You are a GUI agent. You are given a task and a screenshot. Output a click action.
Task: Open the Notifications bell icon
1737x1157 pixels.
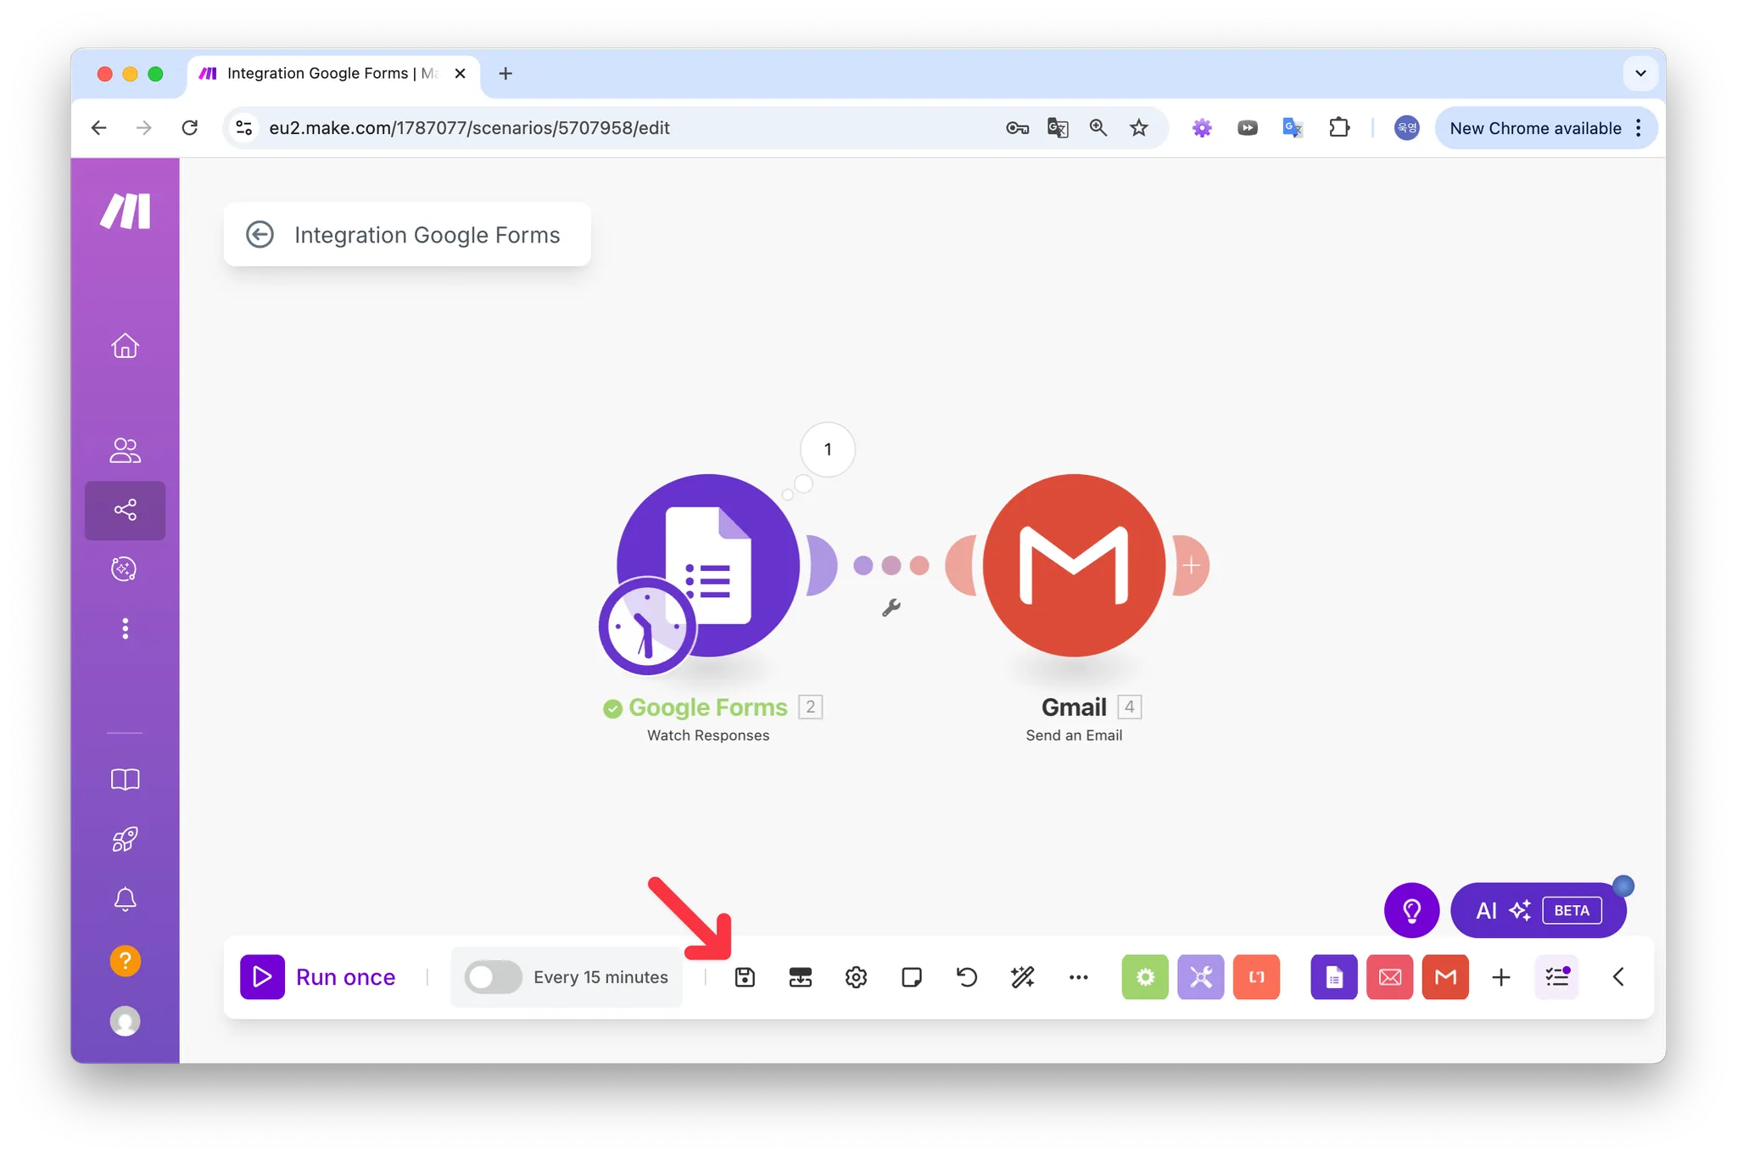(126, 899)
